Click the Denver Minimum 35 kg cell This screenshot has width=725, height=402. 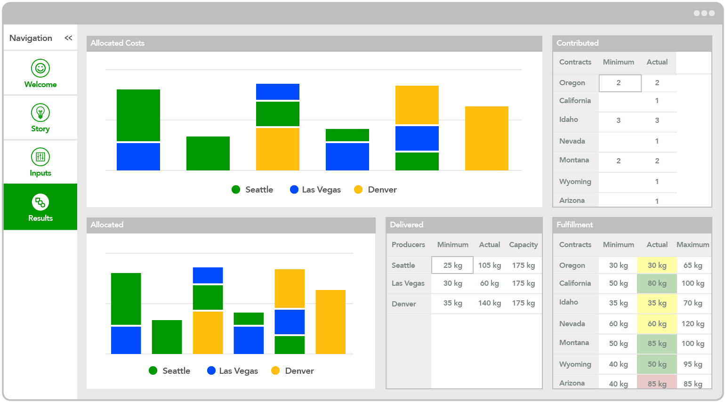click(x=452, y=303)
